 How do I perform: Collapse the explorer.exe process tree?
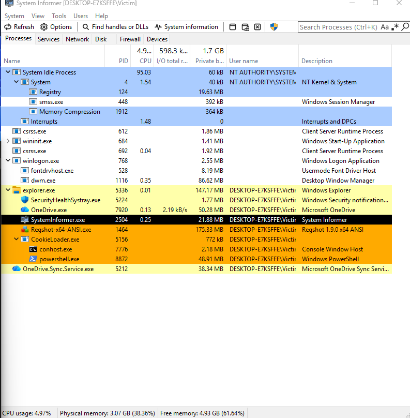[8, 190]
